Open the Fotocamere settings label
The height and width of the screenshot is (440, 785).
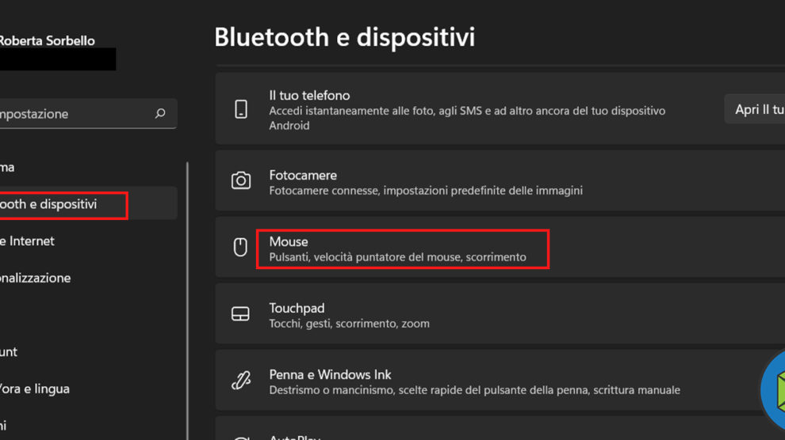(x=303, y=175)
